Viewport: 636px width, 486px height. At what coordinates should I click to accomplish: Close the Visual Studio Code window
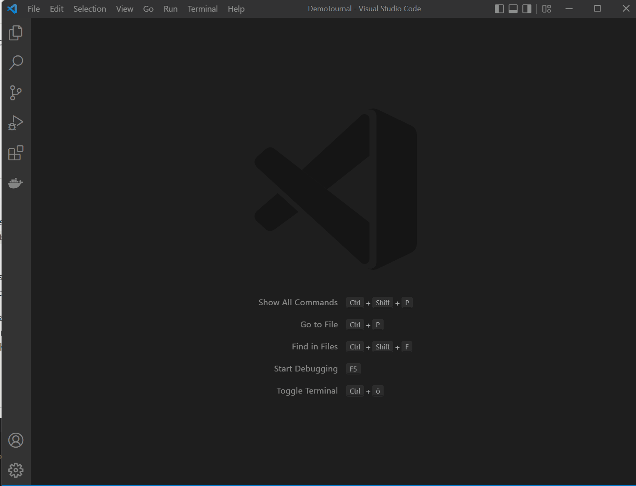click(626, 9)
